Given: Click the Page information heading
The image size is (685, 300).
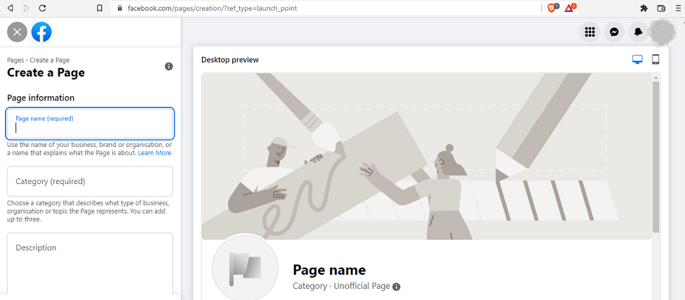Looking at the screenshot, I should click(41, 98).
